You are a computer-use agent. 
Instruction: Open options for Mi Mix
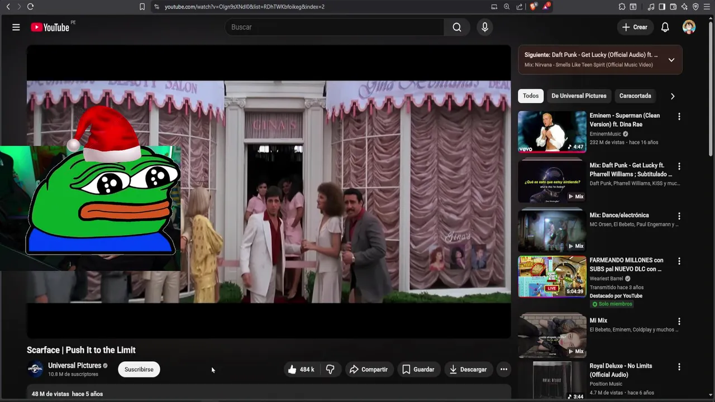pos(679,322)
